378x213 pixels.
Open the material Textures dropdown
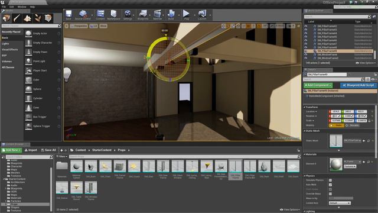pyautogui.click(x=350, y=166)
